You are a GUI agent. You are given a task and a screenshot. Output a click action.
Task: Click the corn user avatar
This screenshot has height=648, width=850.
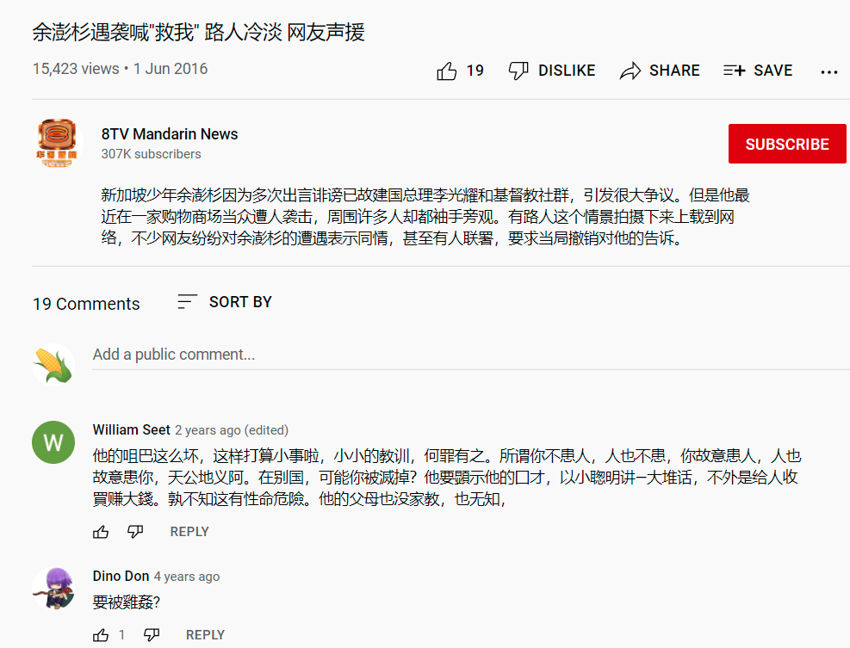[53, 365]
